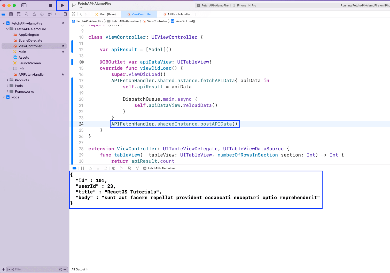Click the Simulate Location icon in debug bar
390x273 pixels.
(x=137, y=168)
